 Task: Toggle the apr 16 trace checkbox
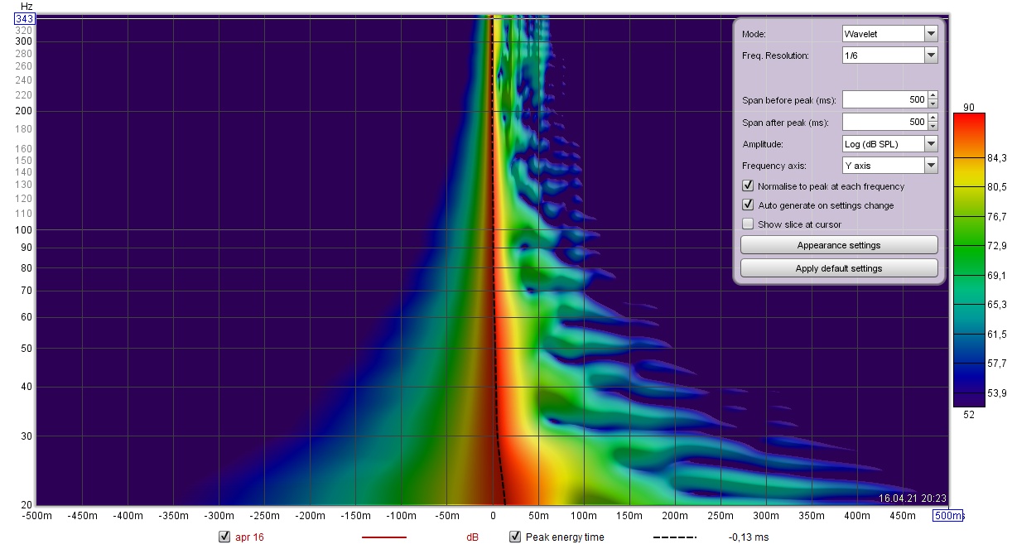pyautogui.click(x=224, y=537)
